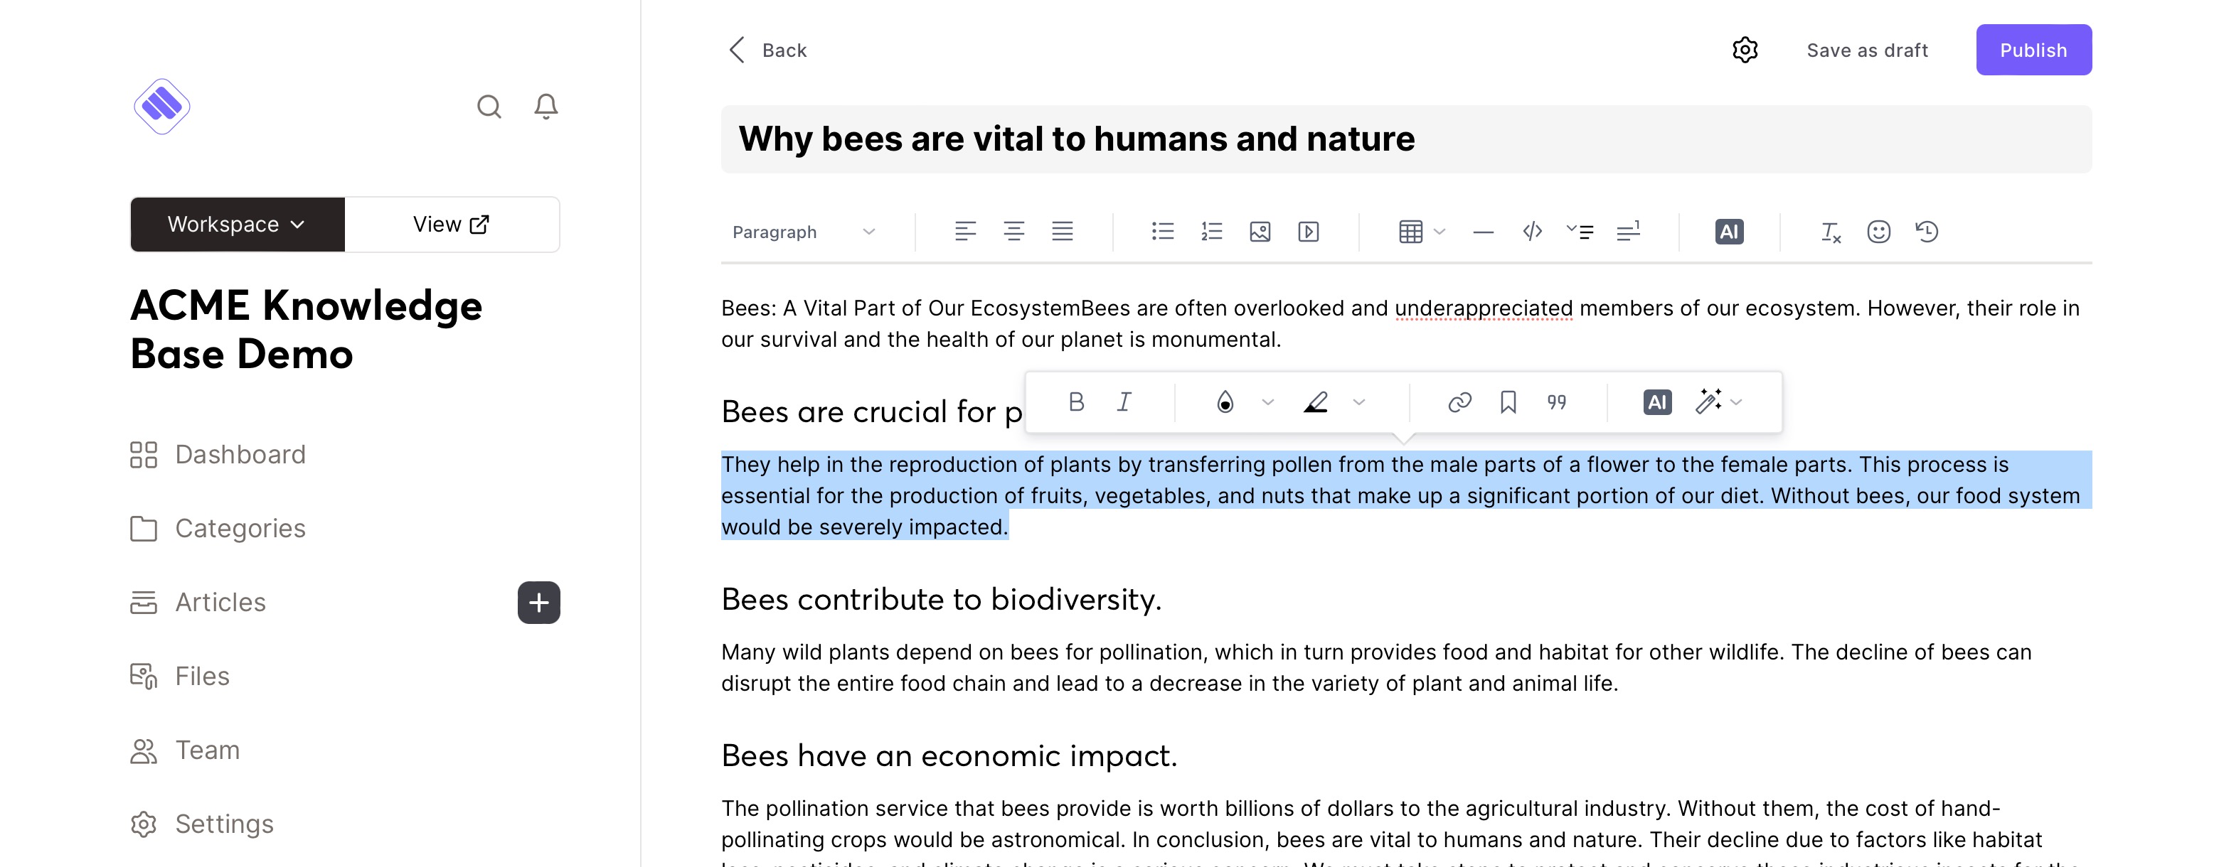Insert a code block

(1531, 232)
